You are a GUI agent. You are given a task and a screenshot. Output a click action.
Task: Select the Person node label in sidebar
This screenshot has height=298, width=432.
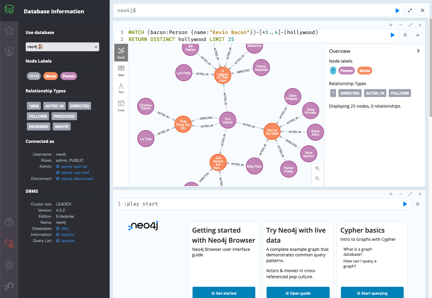click(x=69, y=76)
